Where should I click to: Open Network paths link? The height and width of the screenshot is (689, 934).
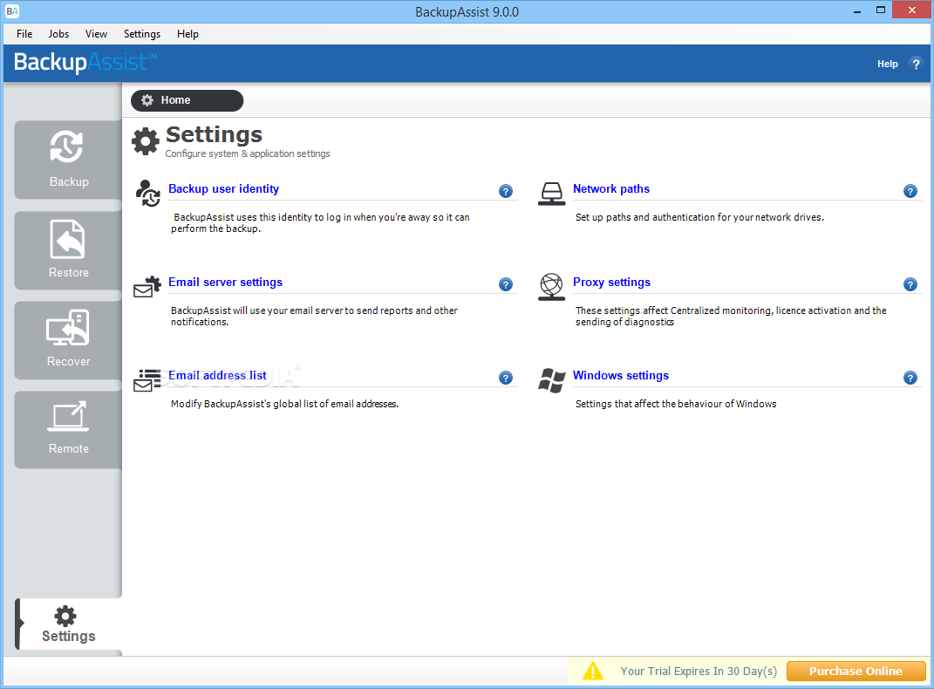pyautogui.click(x=611, y=188)
